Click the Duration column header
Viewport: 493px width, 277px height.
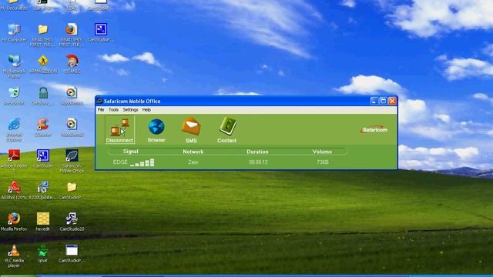(257, 152)
